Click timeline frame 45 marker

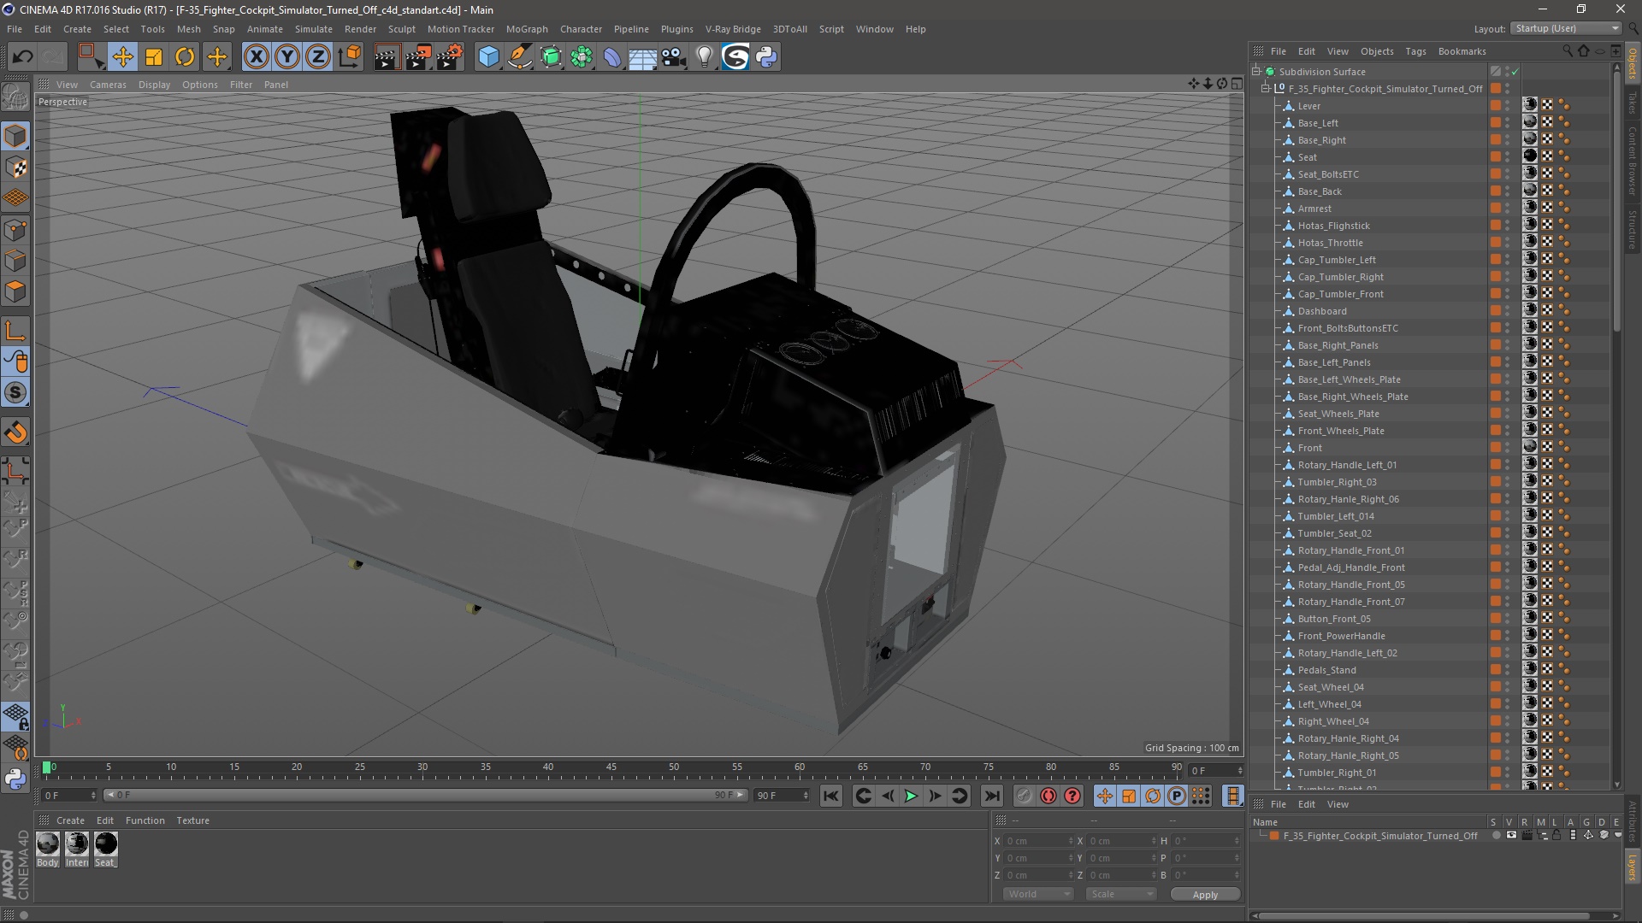(x=611, y=768)
